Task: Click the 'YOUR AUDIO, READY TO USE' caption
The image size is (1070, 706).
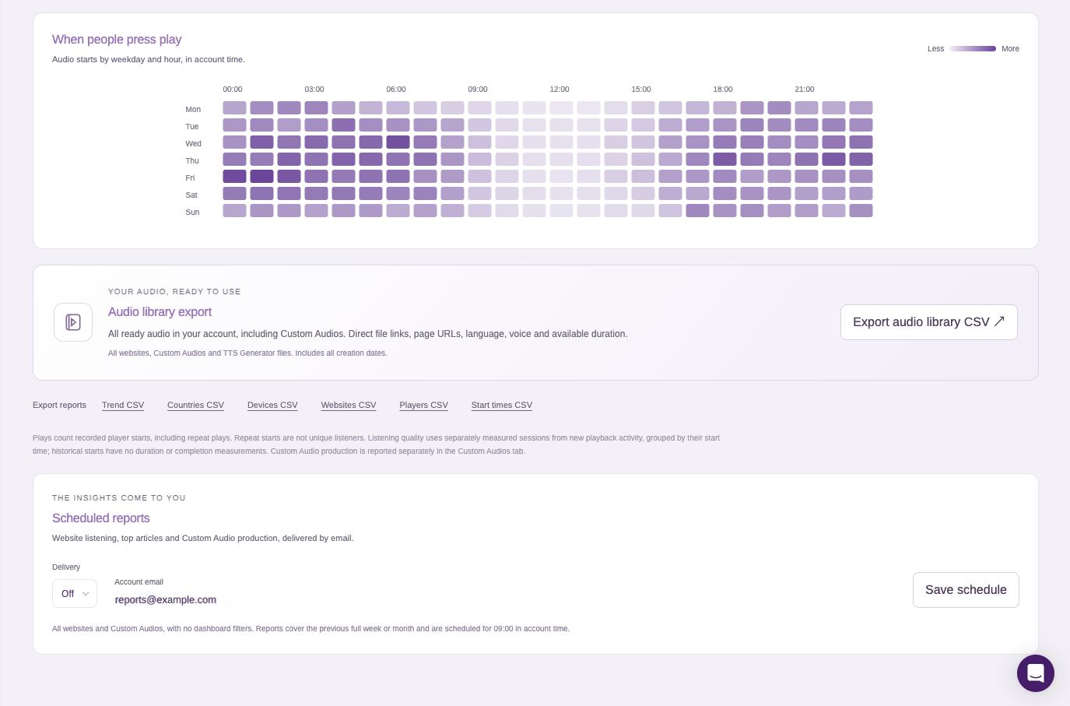Action: [174, 292]
